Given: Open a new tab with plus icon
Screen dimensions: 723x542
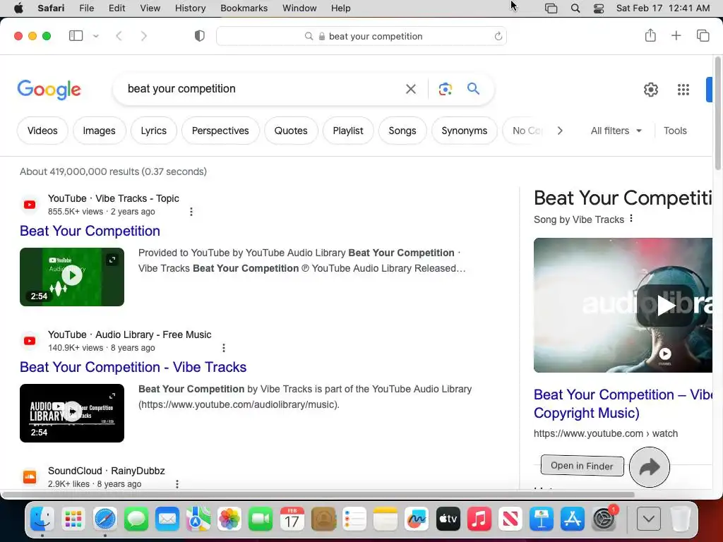Looking at the screenshot, I should coord(676,35).
